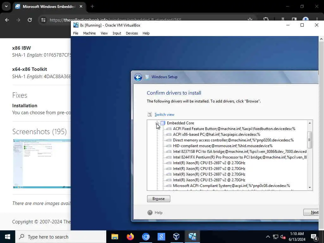Select the Embedded Core tree item

[180, 123]
